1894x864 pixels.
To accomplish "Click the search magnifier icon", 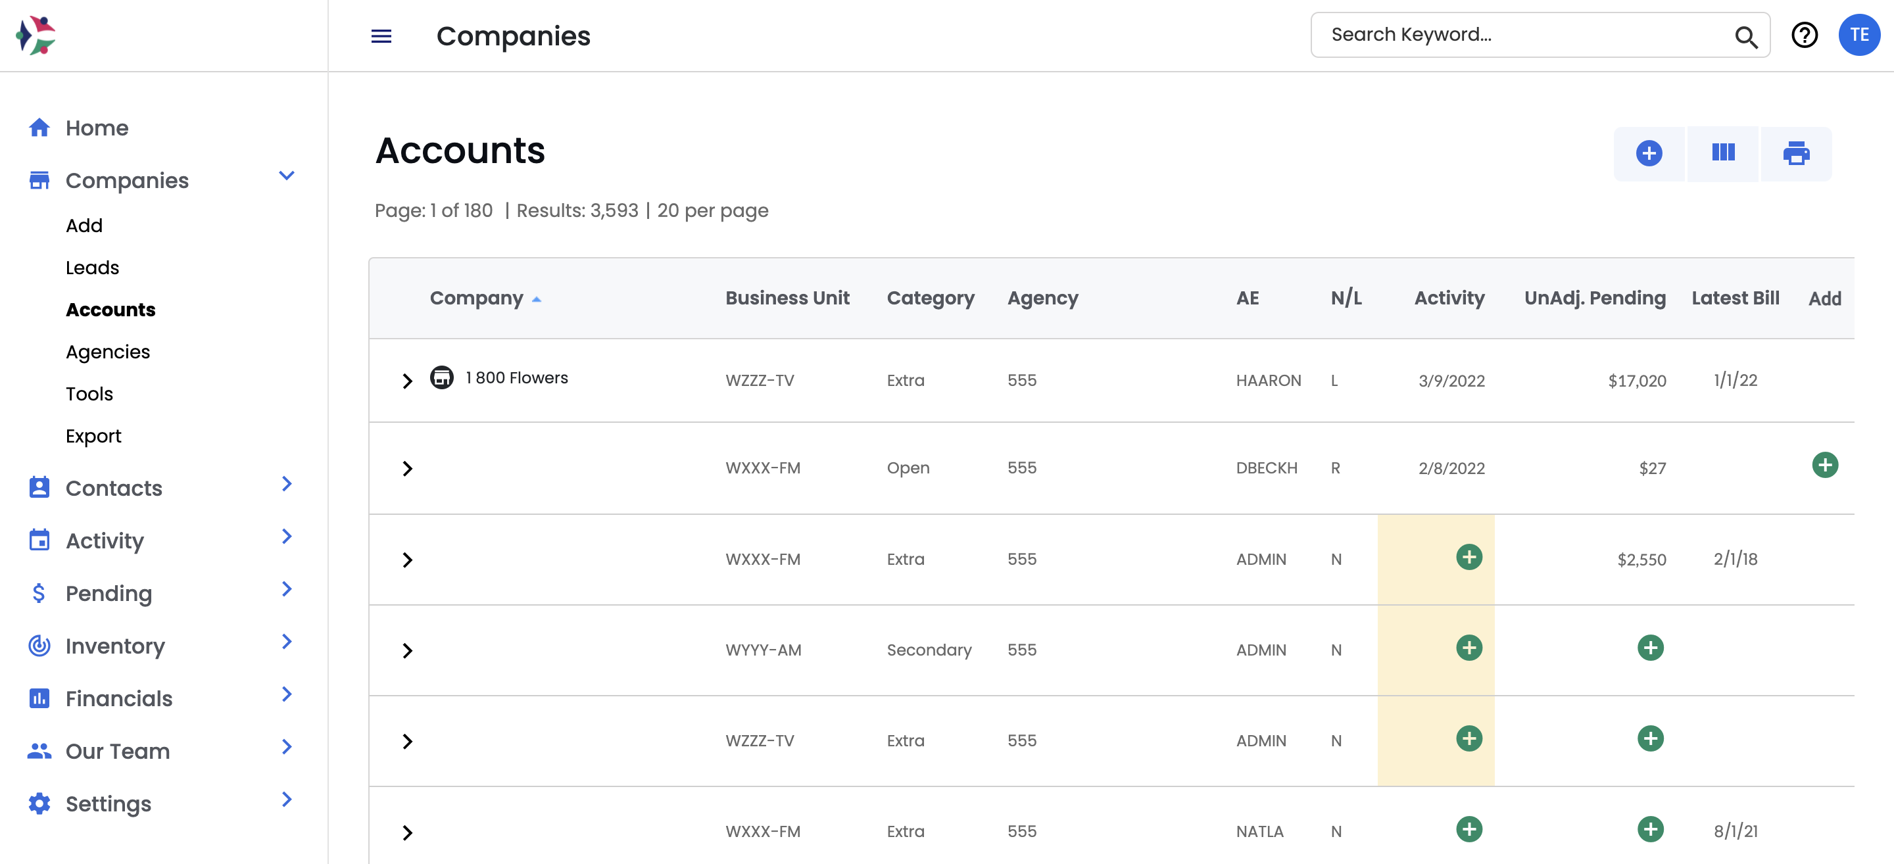I will (x=1745, y=36).
